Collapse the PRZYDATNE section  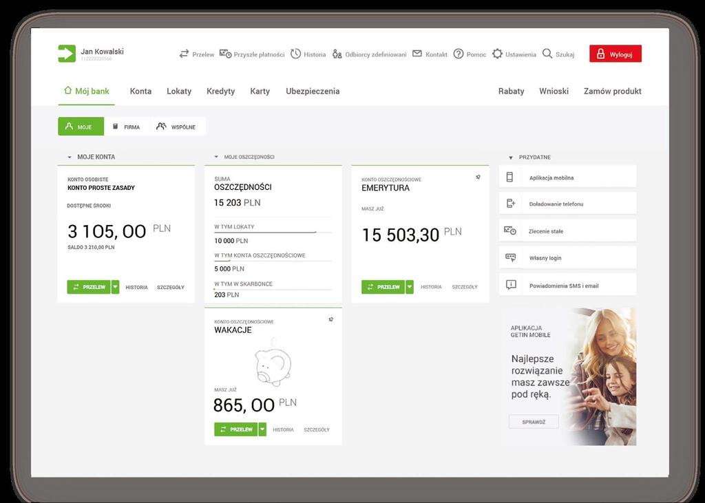(x=510, y=158)
